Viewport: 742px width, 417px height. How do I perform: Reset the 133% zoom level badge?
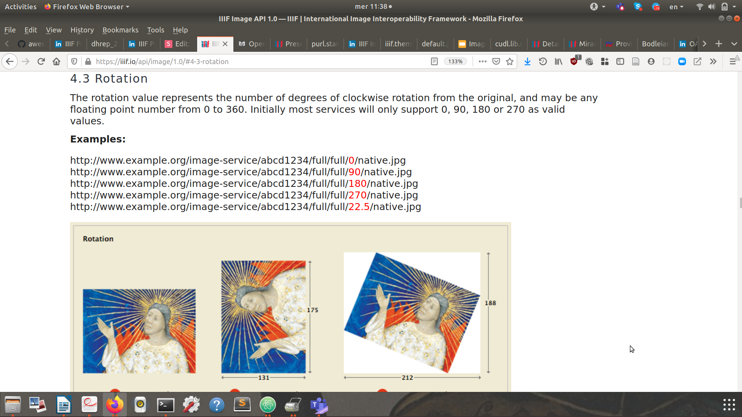(456, 61)
